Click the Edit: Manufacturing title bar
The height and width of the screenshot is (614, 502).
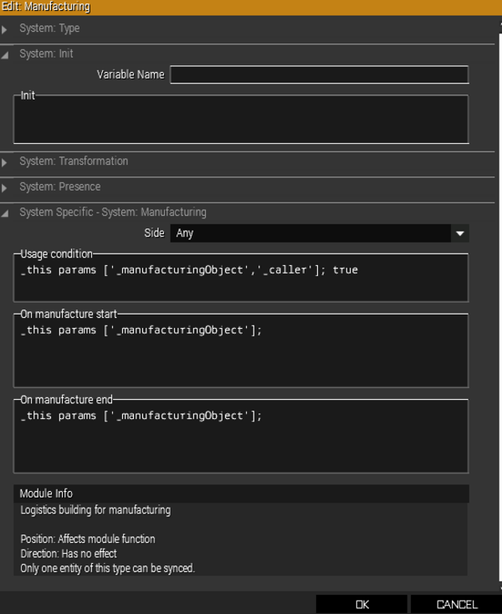[x=251, y=8]
